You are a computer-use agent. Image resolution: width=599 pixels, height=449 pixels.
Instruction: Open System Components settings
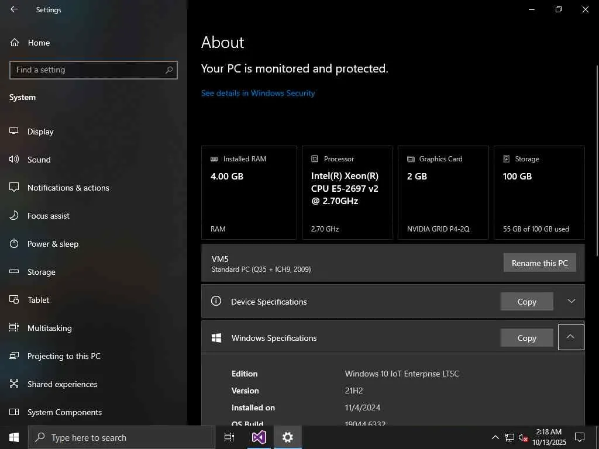pos(94,412)
